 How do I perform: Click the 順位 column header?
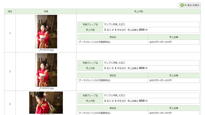coord(10,11)
